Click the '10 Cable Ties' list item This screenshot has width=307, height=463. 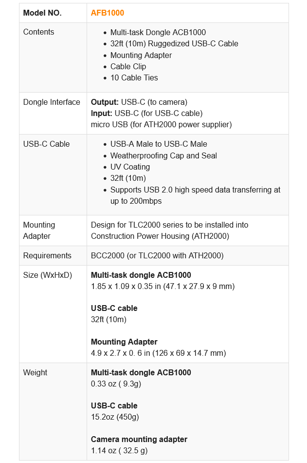134,77
